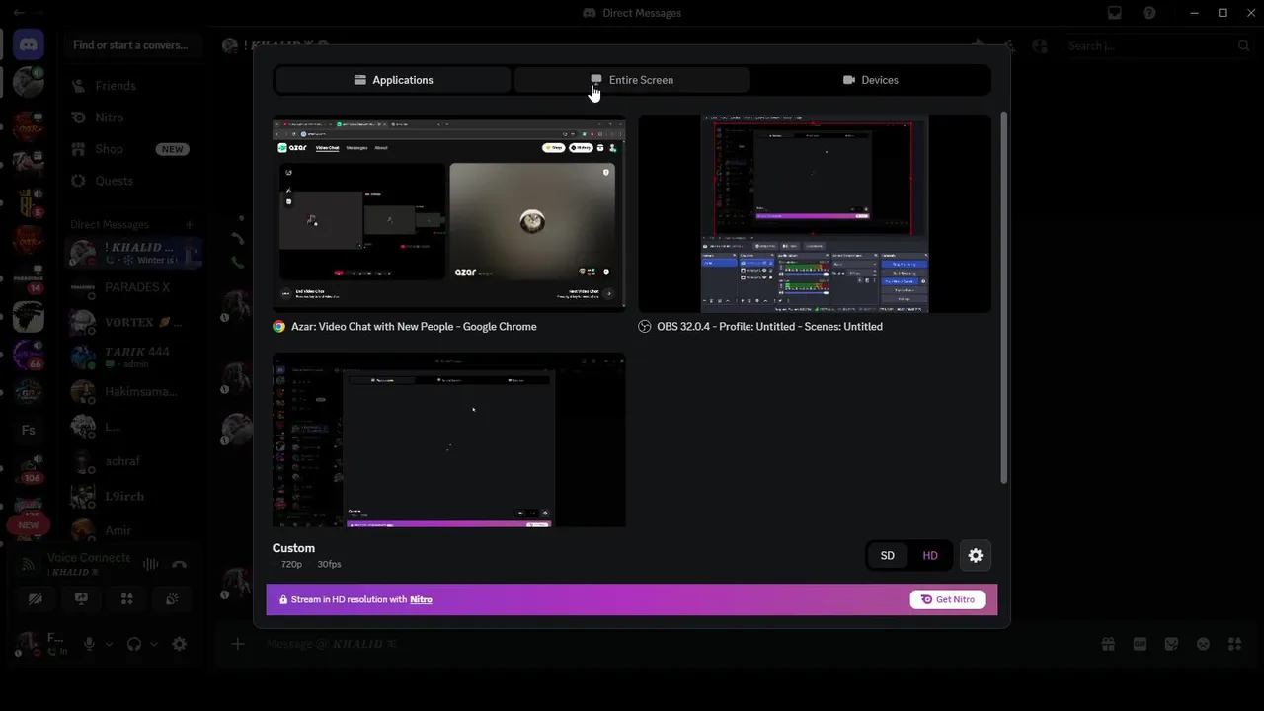Open the server with 66 badge
This screenshot has width=1264, height=711.
29,354
